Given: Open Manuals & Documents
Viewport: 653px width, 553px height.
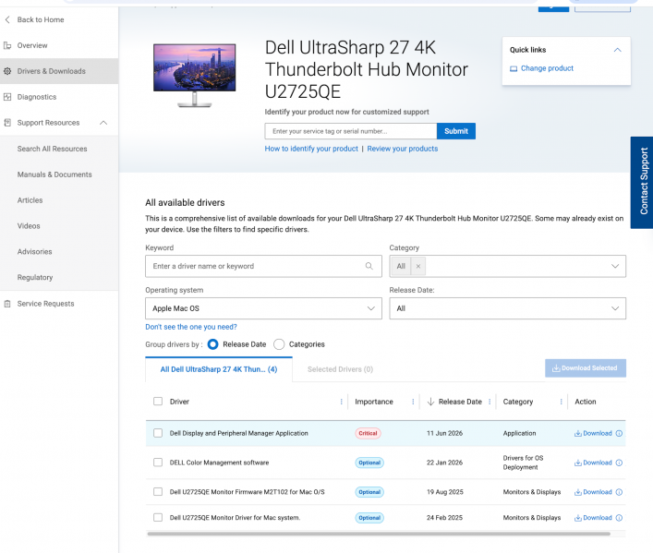Looking at the screenshot, I should click(x=54, y=174).
